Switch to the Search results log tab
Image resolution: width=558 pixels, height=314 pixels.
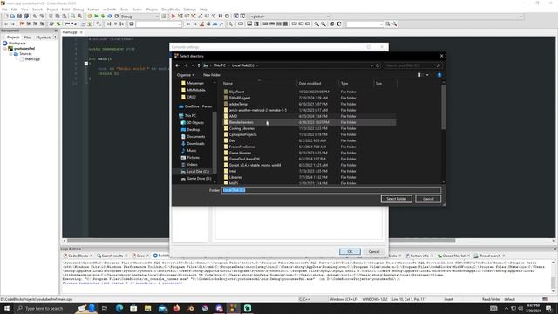tap(112, 256)
